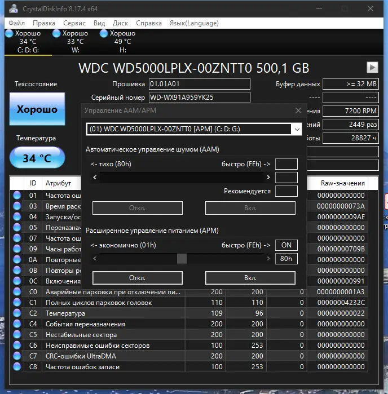Screen dimensions: 388x394
Task: Click the 28827 ч power-on hours field
Action: [351, 138]
